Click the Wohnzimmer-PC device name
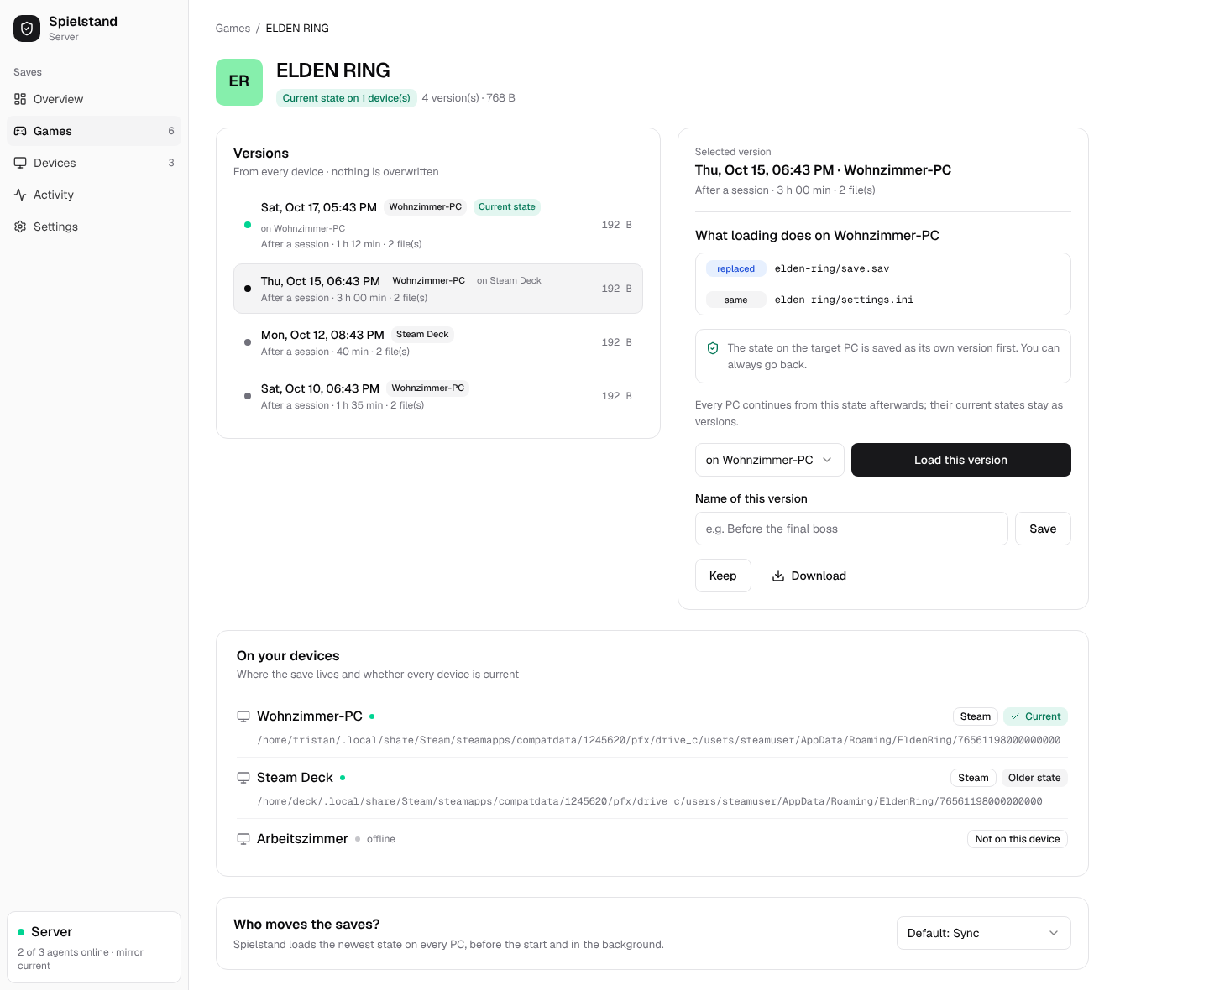Image resolution: width=1209 pixels, height=990 pixels. click(310, 716)
